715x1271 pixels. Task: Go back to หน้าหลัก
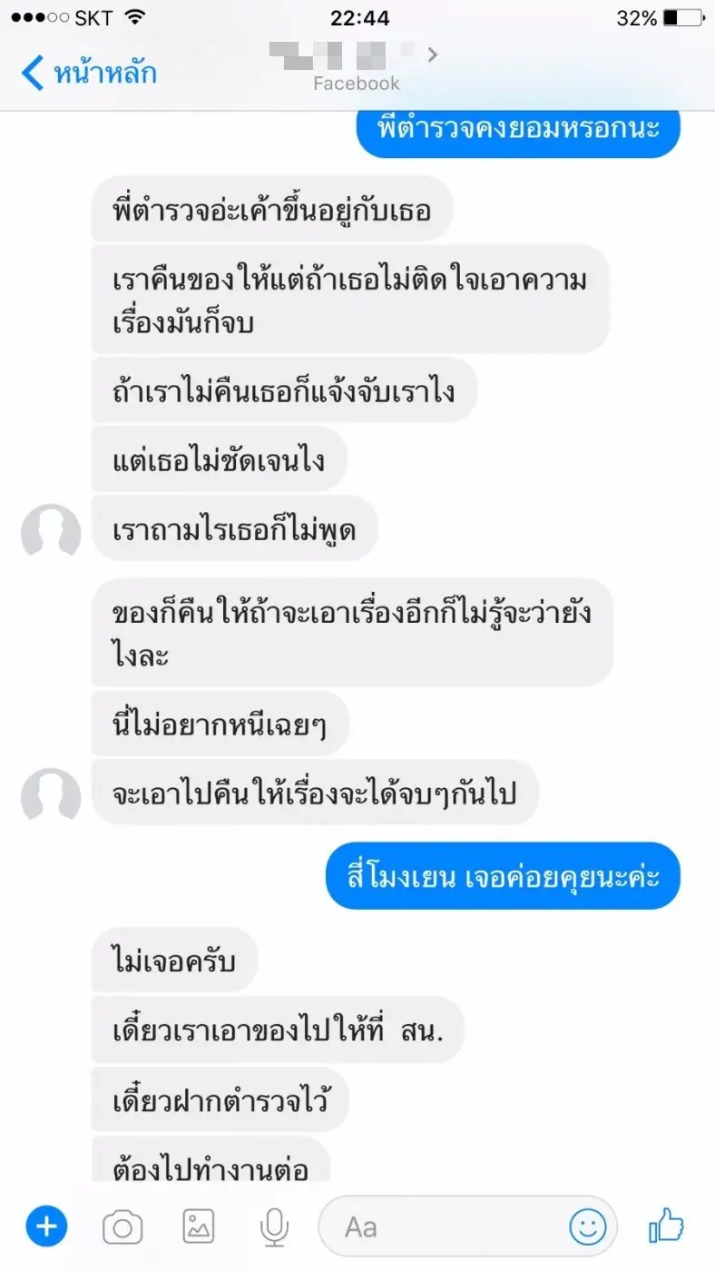click(x=89, y=73)
